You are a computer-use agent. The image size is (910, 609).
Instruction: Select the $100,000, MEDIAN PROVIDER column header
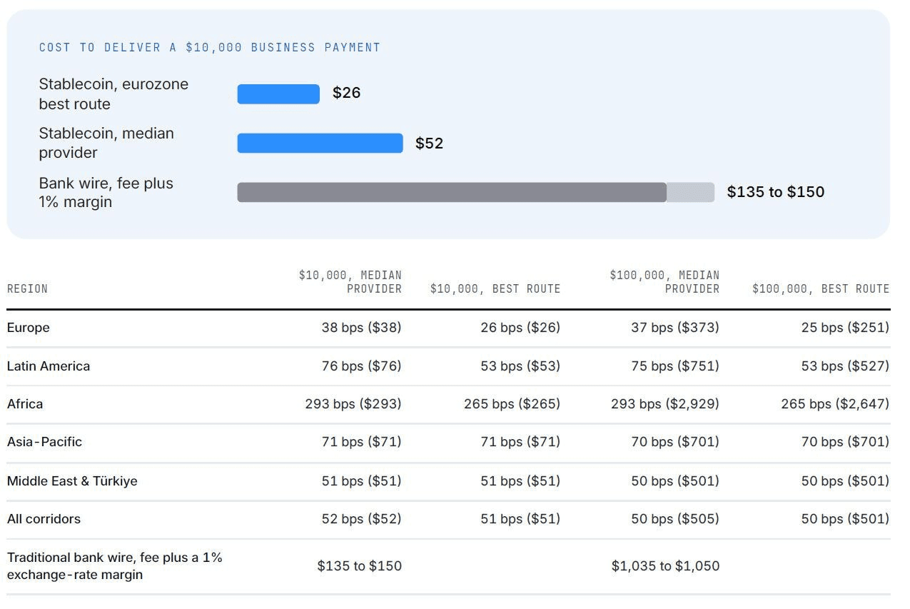tap(664, 282)
